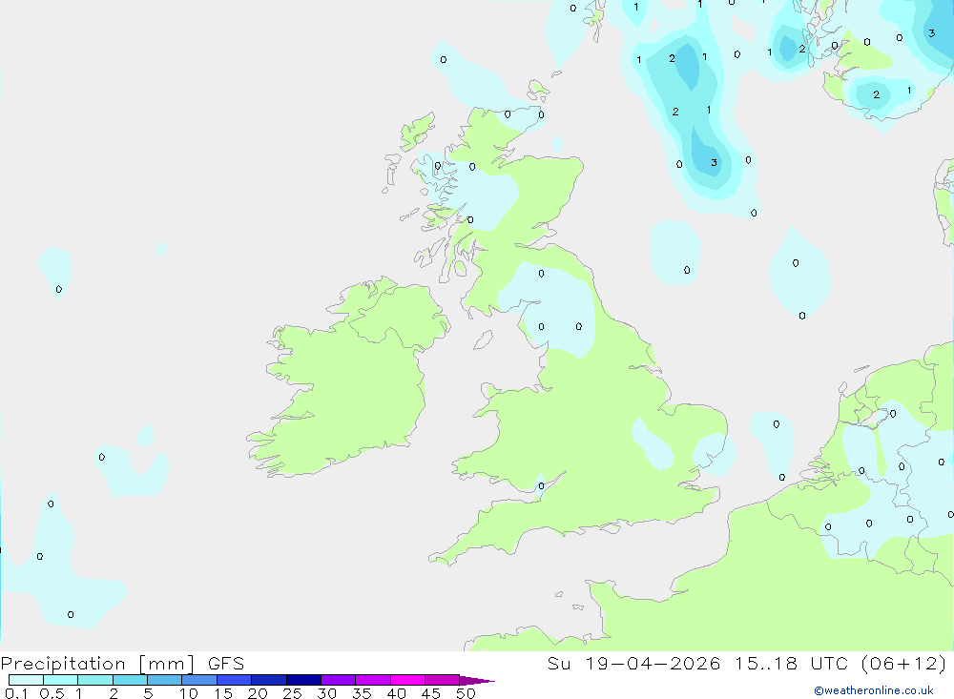
Task: Click the arrow tip beyond 50 on legend
Action: (x=477, y=680)
